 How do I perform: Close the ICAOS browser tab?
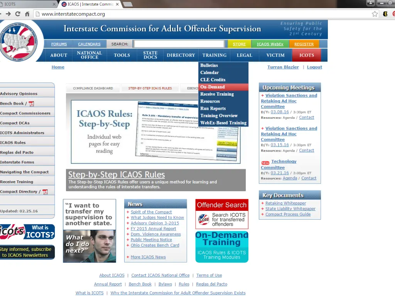117,4
